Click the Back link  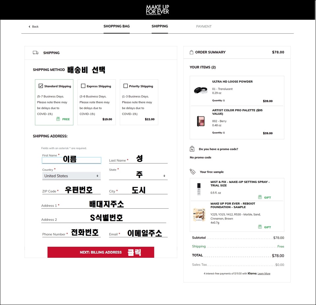[x=35, y=27]
